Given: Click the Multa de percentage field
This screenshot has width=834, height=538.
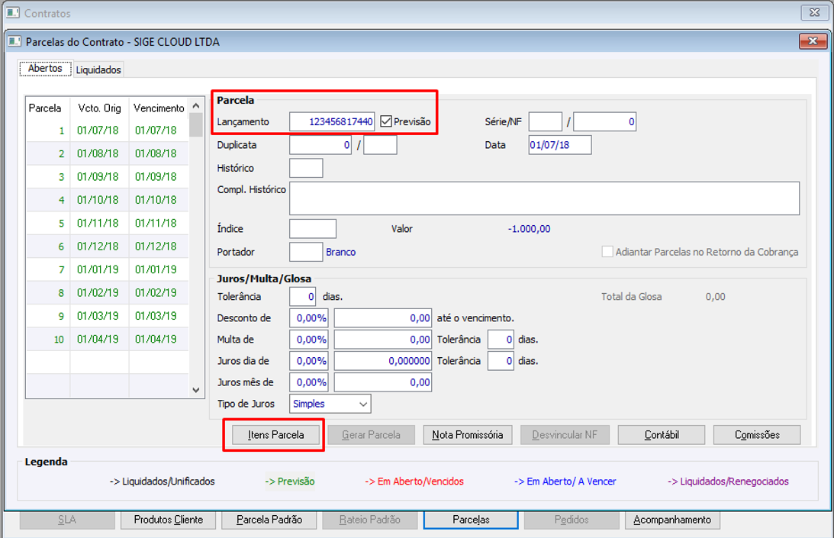Looking at the screenshot, I should tap(309, 340).
